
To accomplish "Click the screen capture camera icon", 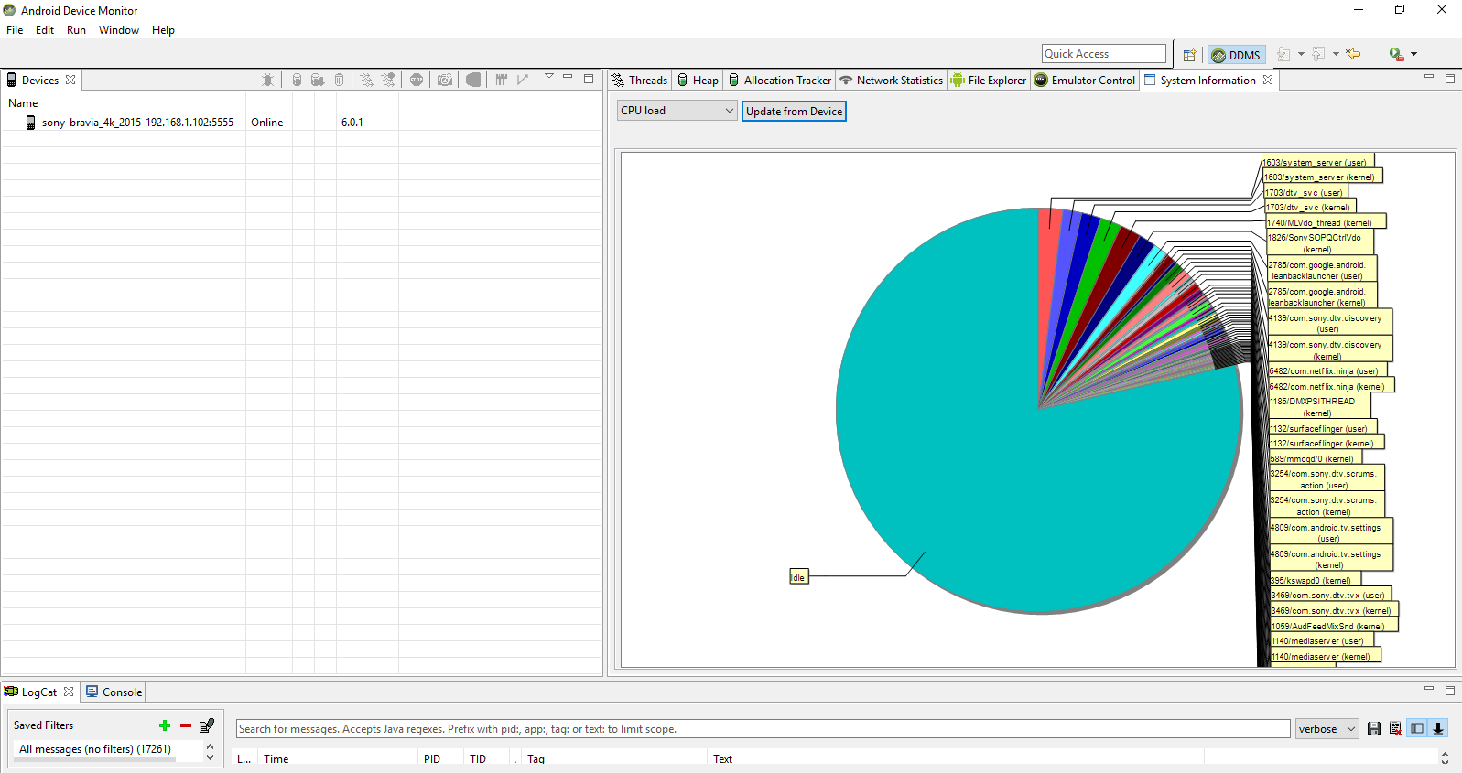I will 445,81.
